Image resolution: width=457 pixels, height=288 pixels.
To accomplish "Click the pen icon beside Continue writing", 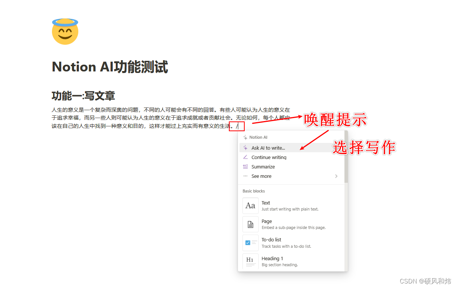I will (x=245, y=157).
